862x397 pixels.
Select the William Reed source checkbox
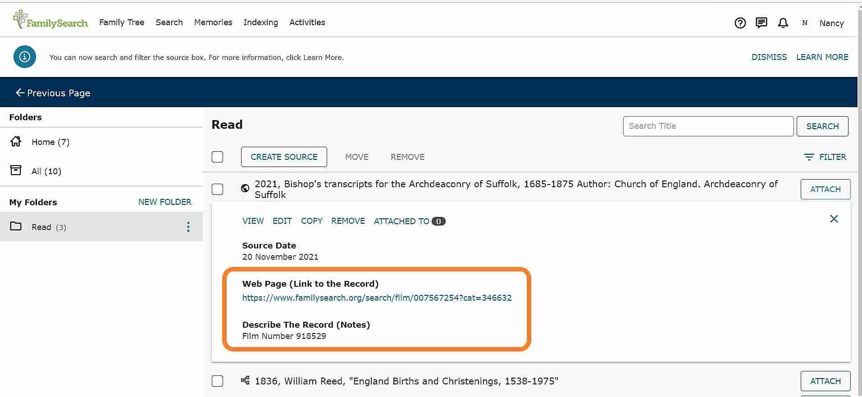217,381
